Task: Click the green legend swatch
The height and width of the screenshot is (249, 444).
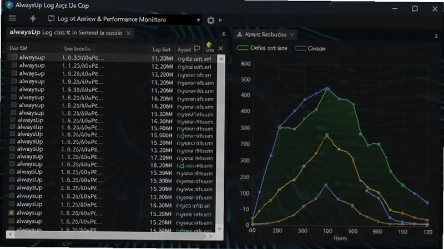Action: point(243,48)
